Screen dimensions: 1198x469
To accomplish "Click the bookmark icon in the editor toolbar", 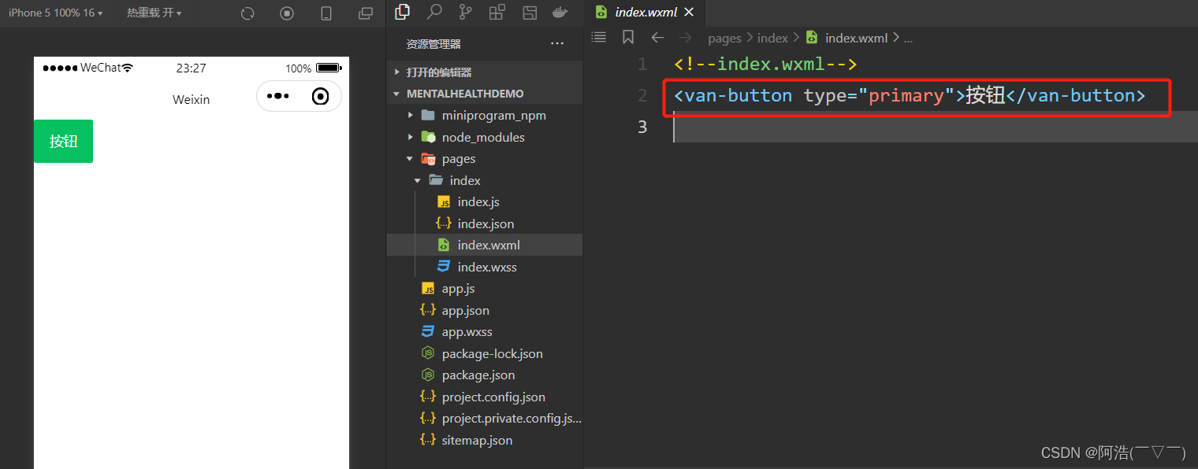I will tap(628, 37).
